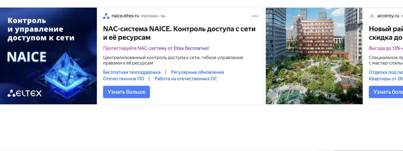Click the accenty.ru favicon icon
This screenshot has width=403, height=151.
click(x=372, y=16)
